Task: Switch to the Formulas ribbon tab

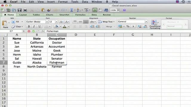Action: tap(80, 15)
